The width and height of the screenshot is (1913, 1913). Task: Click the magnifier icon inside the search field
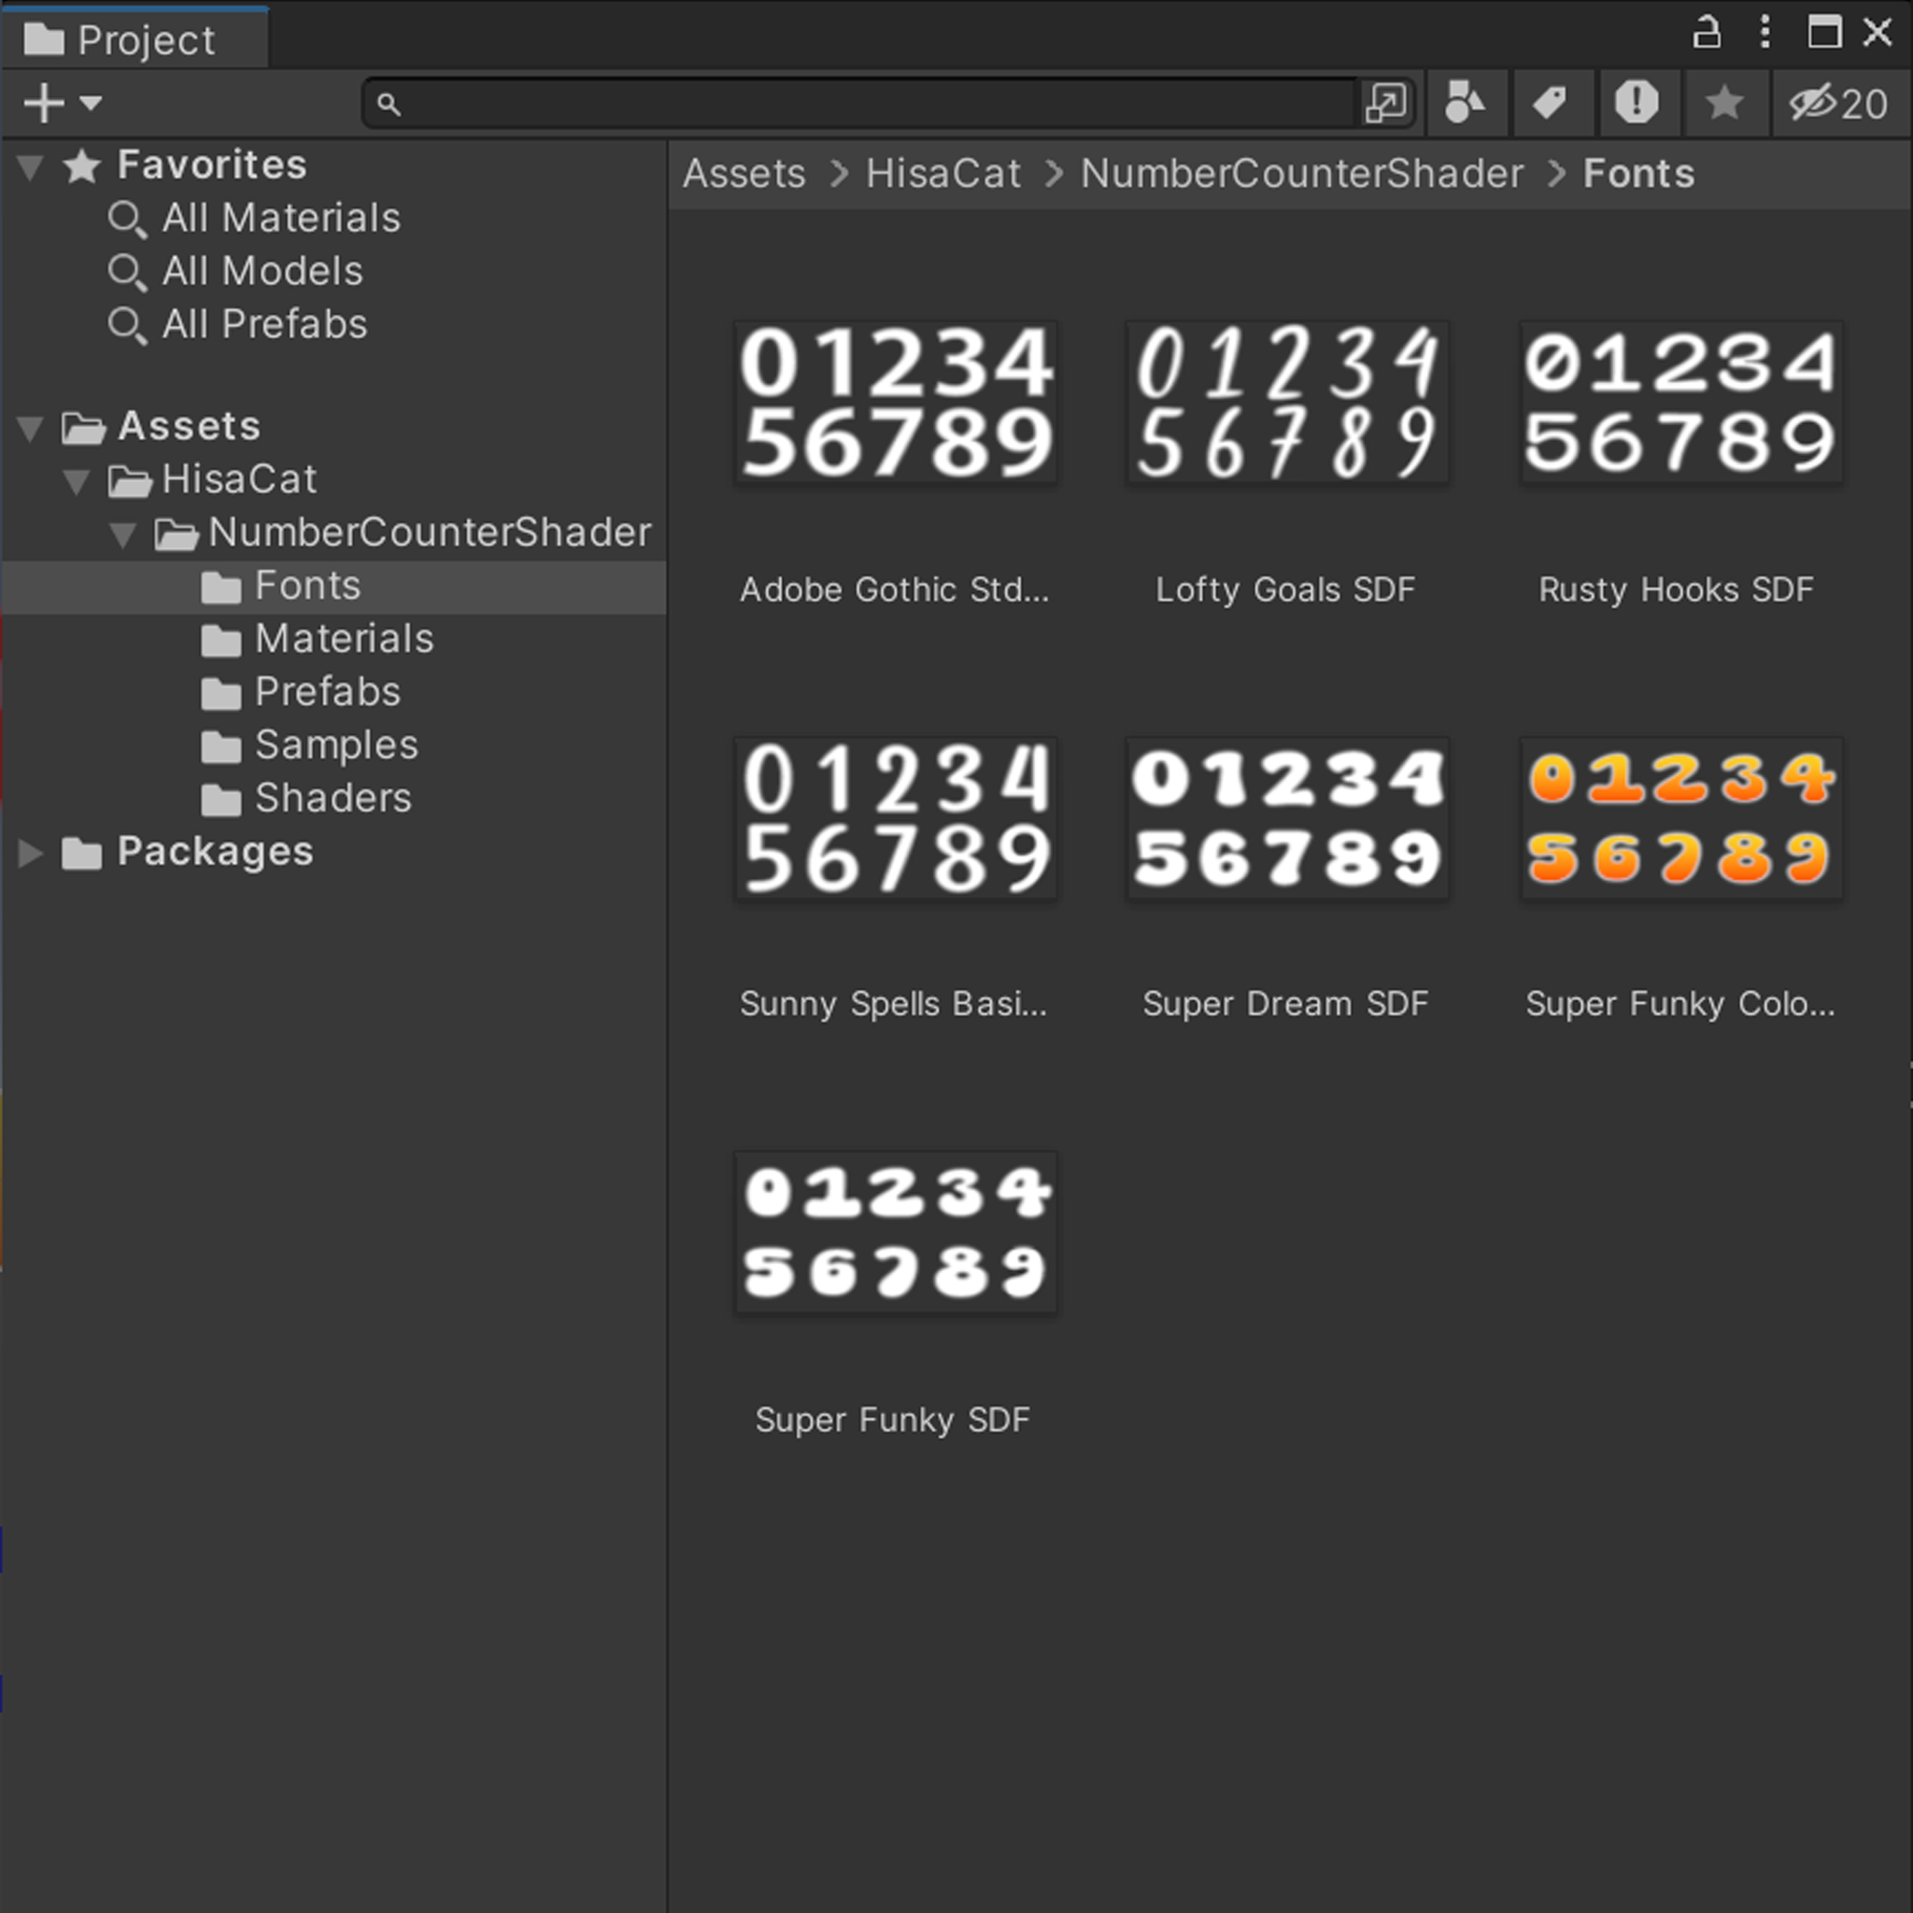389,103
